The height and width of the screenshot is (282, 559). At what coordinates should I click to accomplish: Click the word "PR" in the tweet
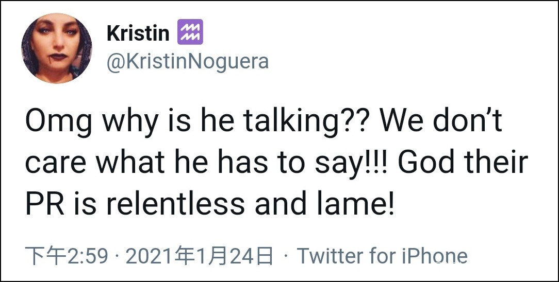(45, 203)
